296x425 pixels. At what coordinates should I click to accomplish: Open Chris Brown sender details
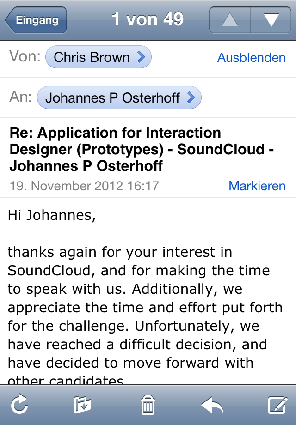pyautogui.click(x=92, y=57)
